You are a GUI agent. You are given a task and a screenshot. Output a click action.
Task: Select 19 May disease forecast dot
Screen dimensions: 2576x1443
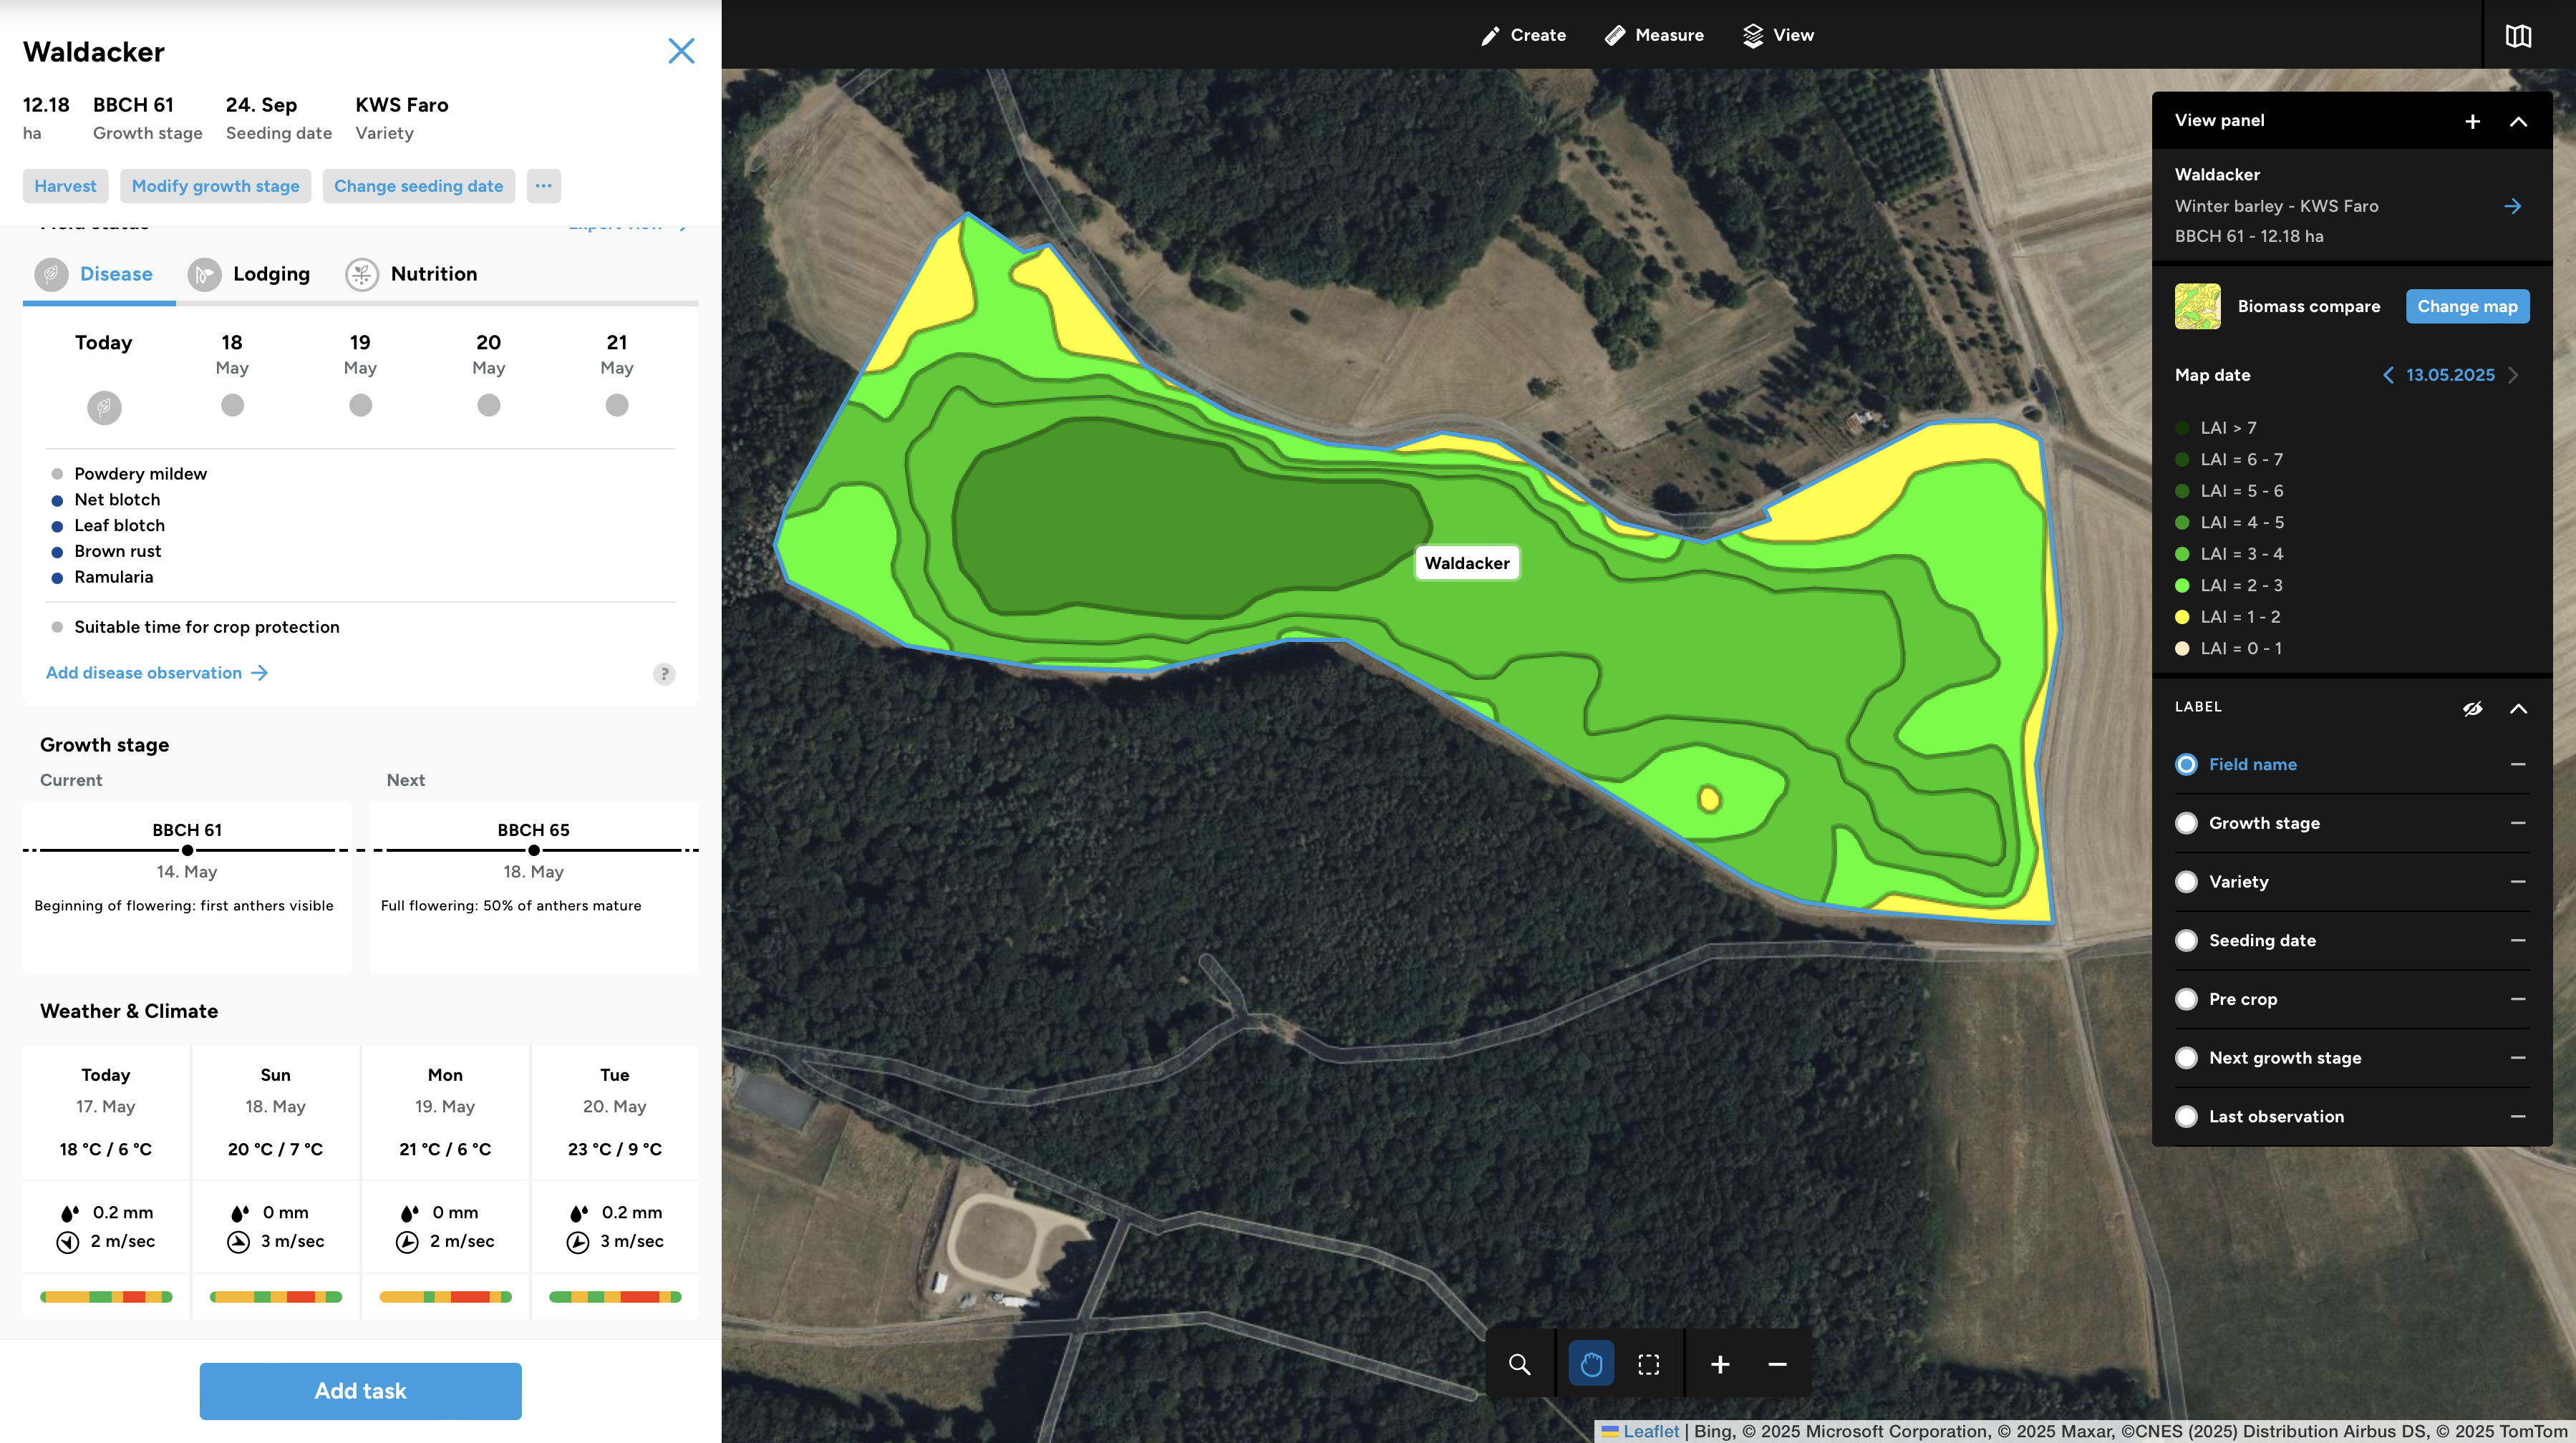[360, 405]
